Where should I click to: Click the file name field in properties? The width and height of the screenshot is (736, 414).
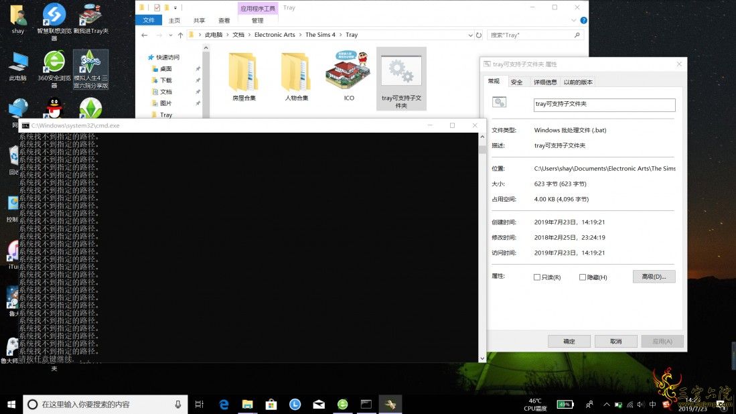tap(605, 105)
